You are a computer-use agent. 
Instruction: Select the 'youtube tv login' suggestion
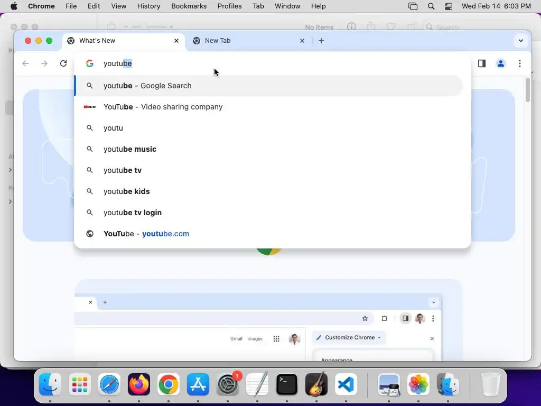(269, 213)
